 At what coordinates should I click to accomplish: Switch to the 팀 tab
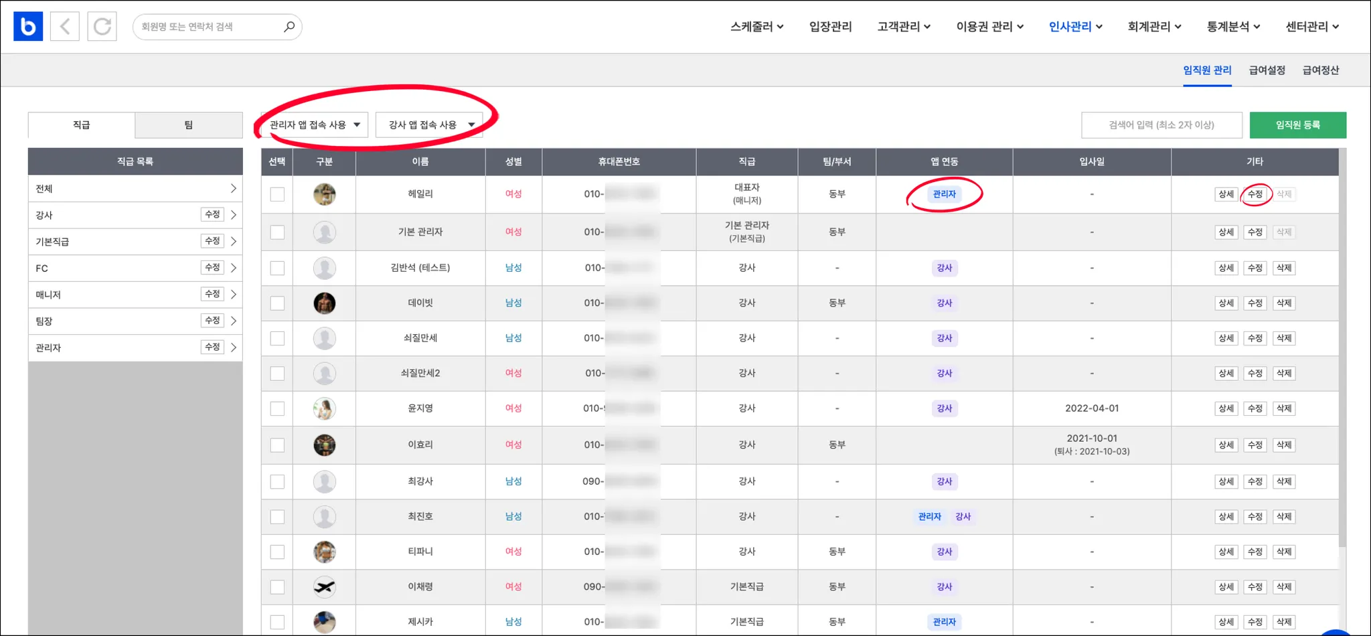[x=189, y=125]
